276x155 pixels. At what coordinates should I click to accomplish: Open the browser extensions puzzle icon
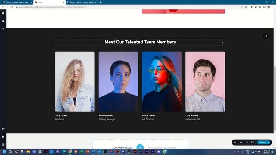[x=260, y=7]
